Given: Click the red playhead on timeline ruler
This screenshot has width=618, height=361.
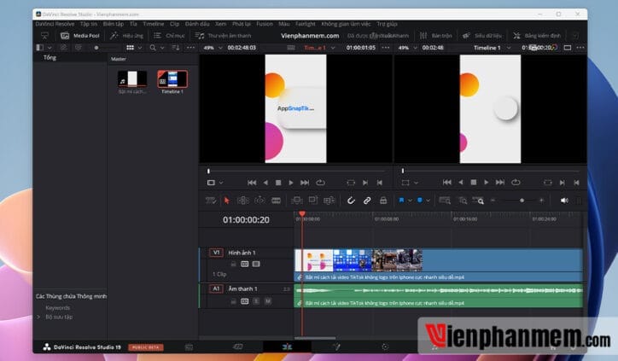Looking at the screenshot, I should pos(302,214).
